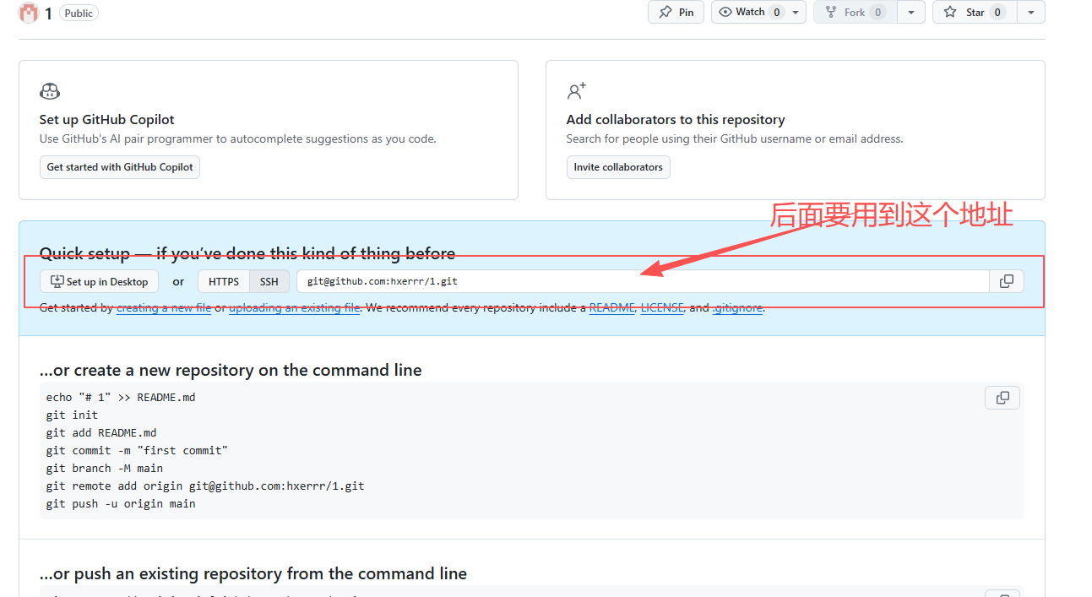Click Invite collaborators button

pos(618,167)
